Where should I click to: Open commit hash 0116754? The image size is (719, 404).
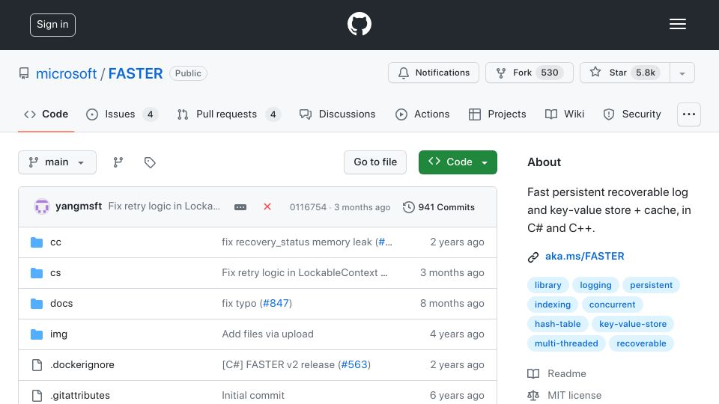(308, 207)
